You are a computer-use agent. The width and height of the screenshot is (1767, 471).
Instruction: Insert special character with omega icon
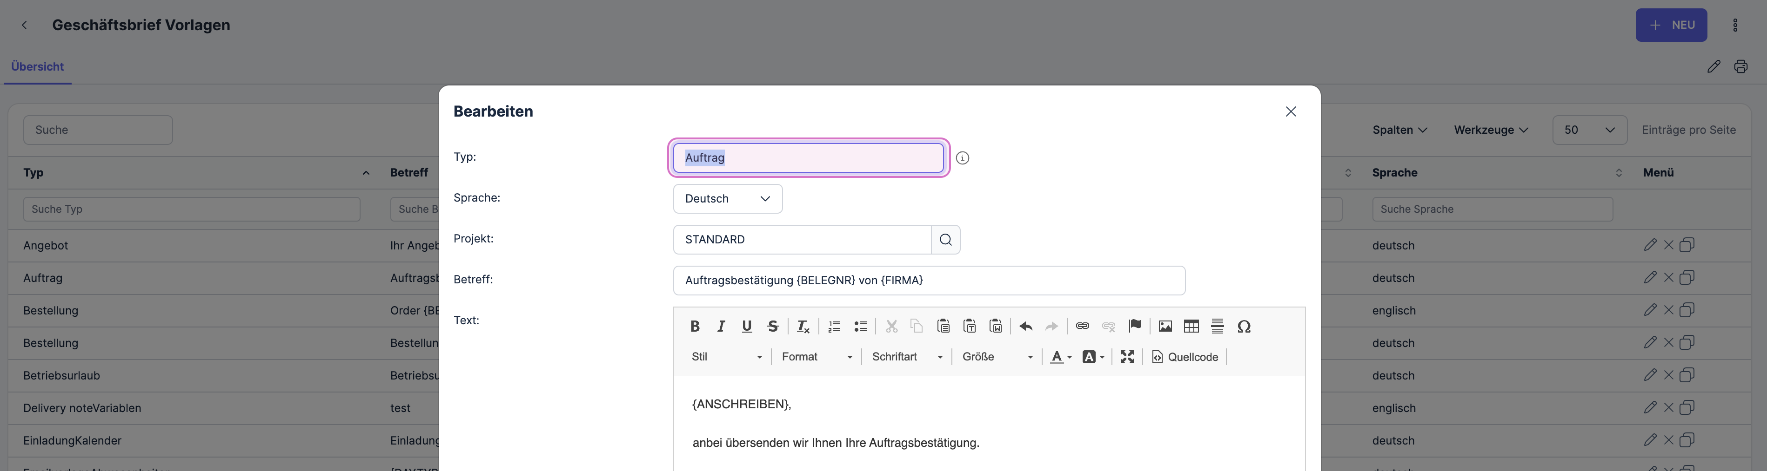click(1244, 327)
